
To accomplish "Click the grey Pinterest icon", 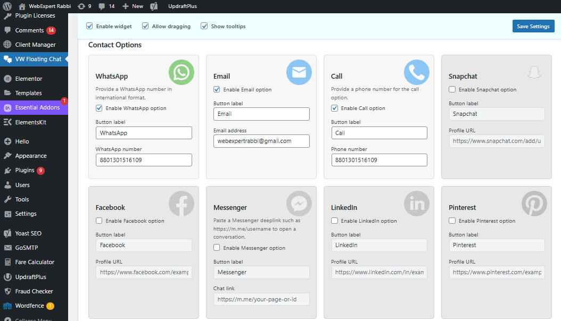I will [x=534, y=204].
